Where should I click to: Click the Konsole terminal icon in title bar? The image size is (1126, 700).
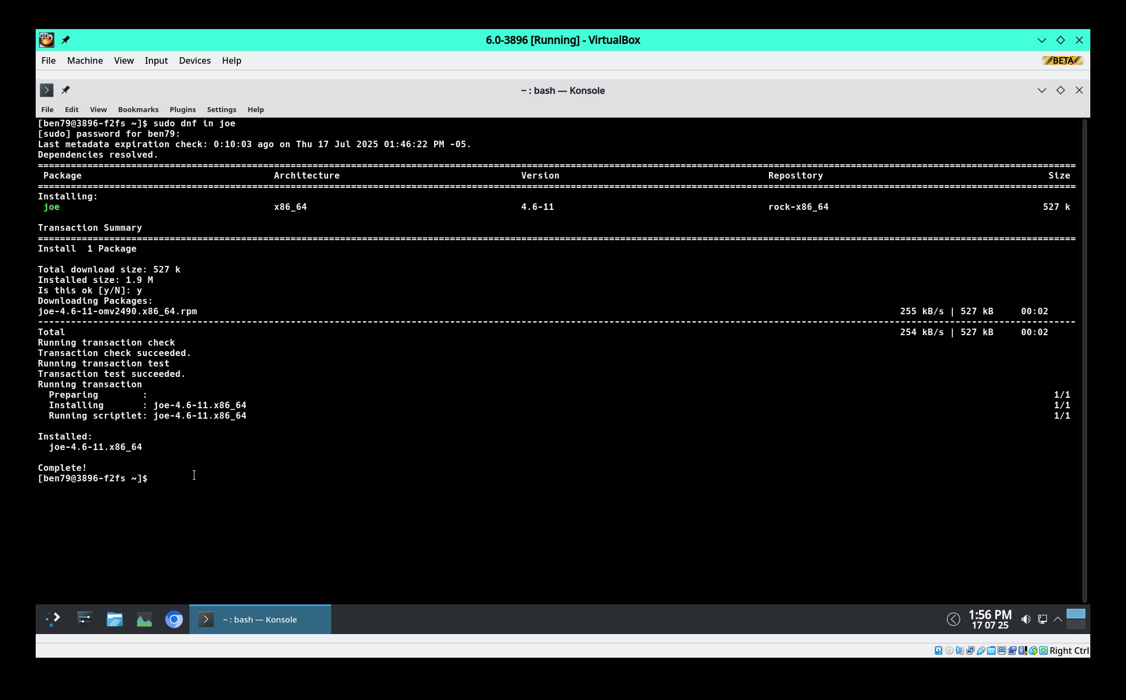click(x=47, y=90)
